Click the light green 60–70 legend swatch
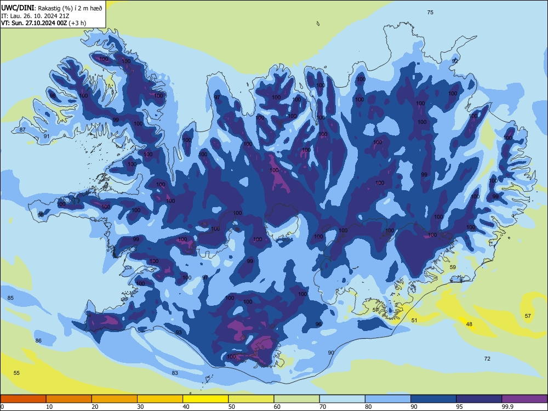Image resolution: width=548 pixels, height=411 pixels. 296,399
